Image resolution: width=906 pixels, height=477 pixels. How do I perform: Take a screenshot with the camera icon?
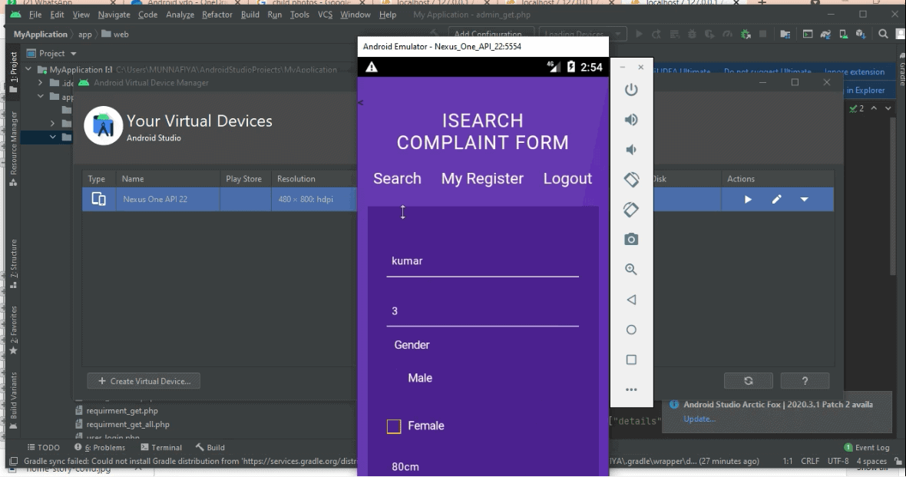[x=630, y=239]
